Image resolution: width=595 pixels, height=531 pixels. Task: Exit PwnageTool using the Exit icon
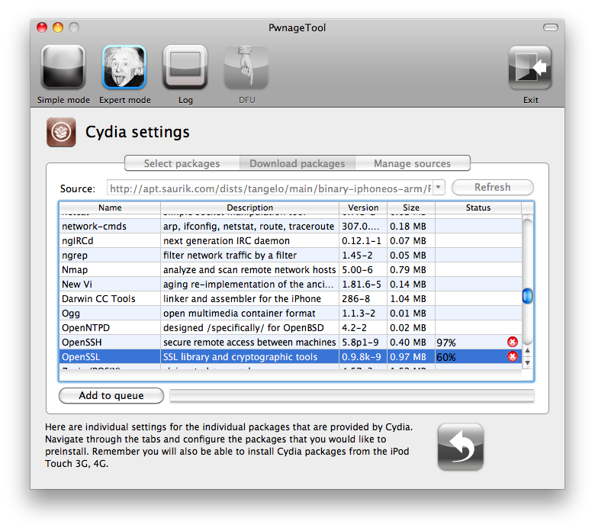point(530,67)
